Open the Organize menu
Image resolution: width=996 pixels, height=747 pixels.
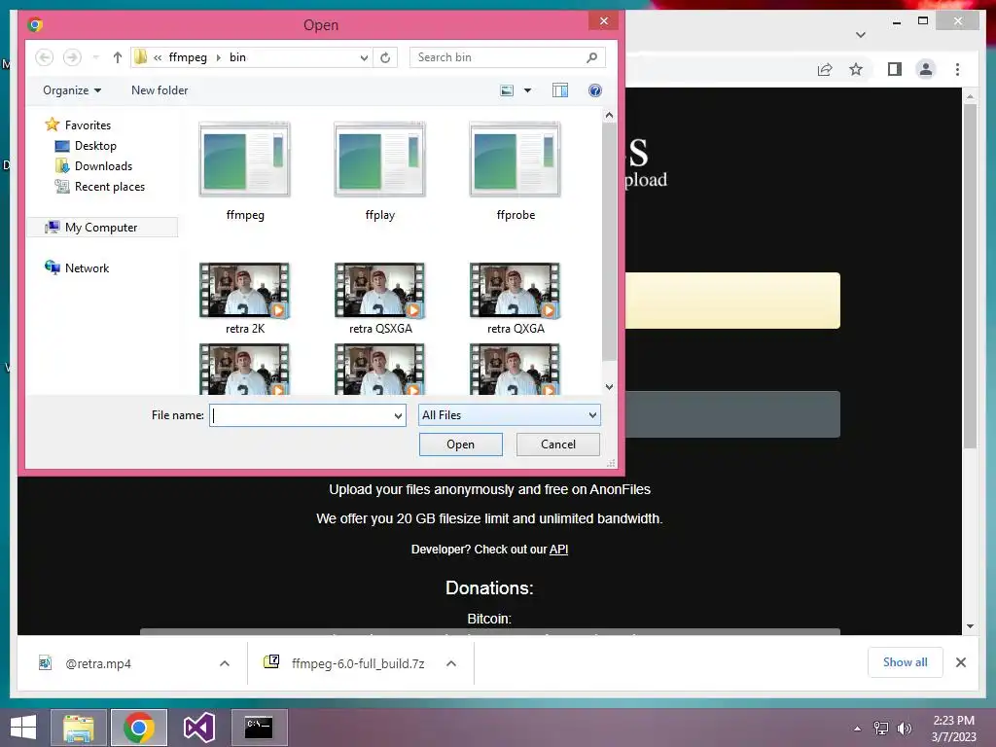[x=72, y=90]
